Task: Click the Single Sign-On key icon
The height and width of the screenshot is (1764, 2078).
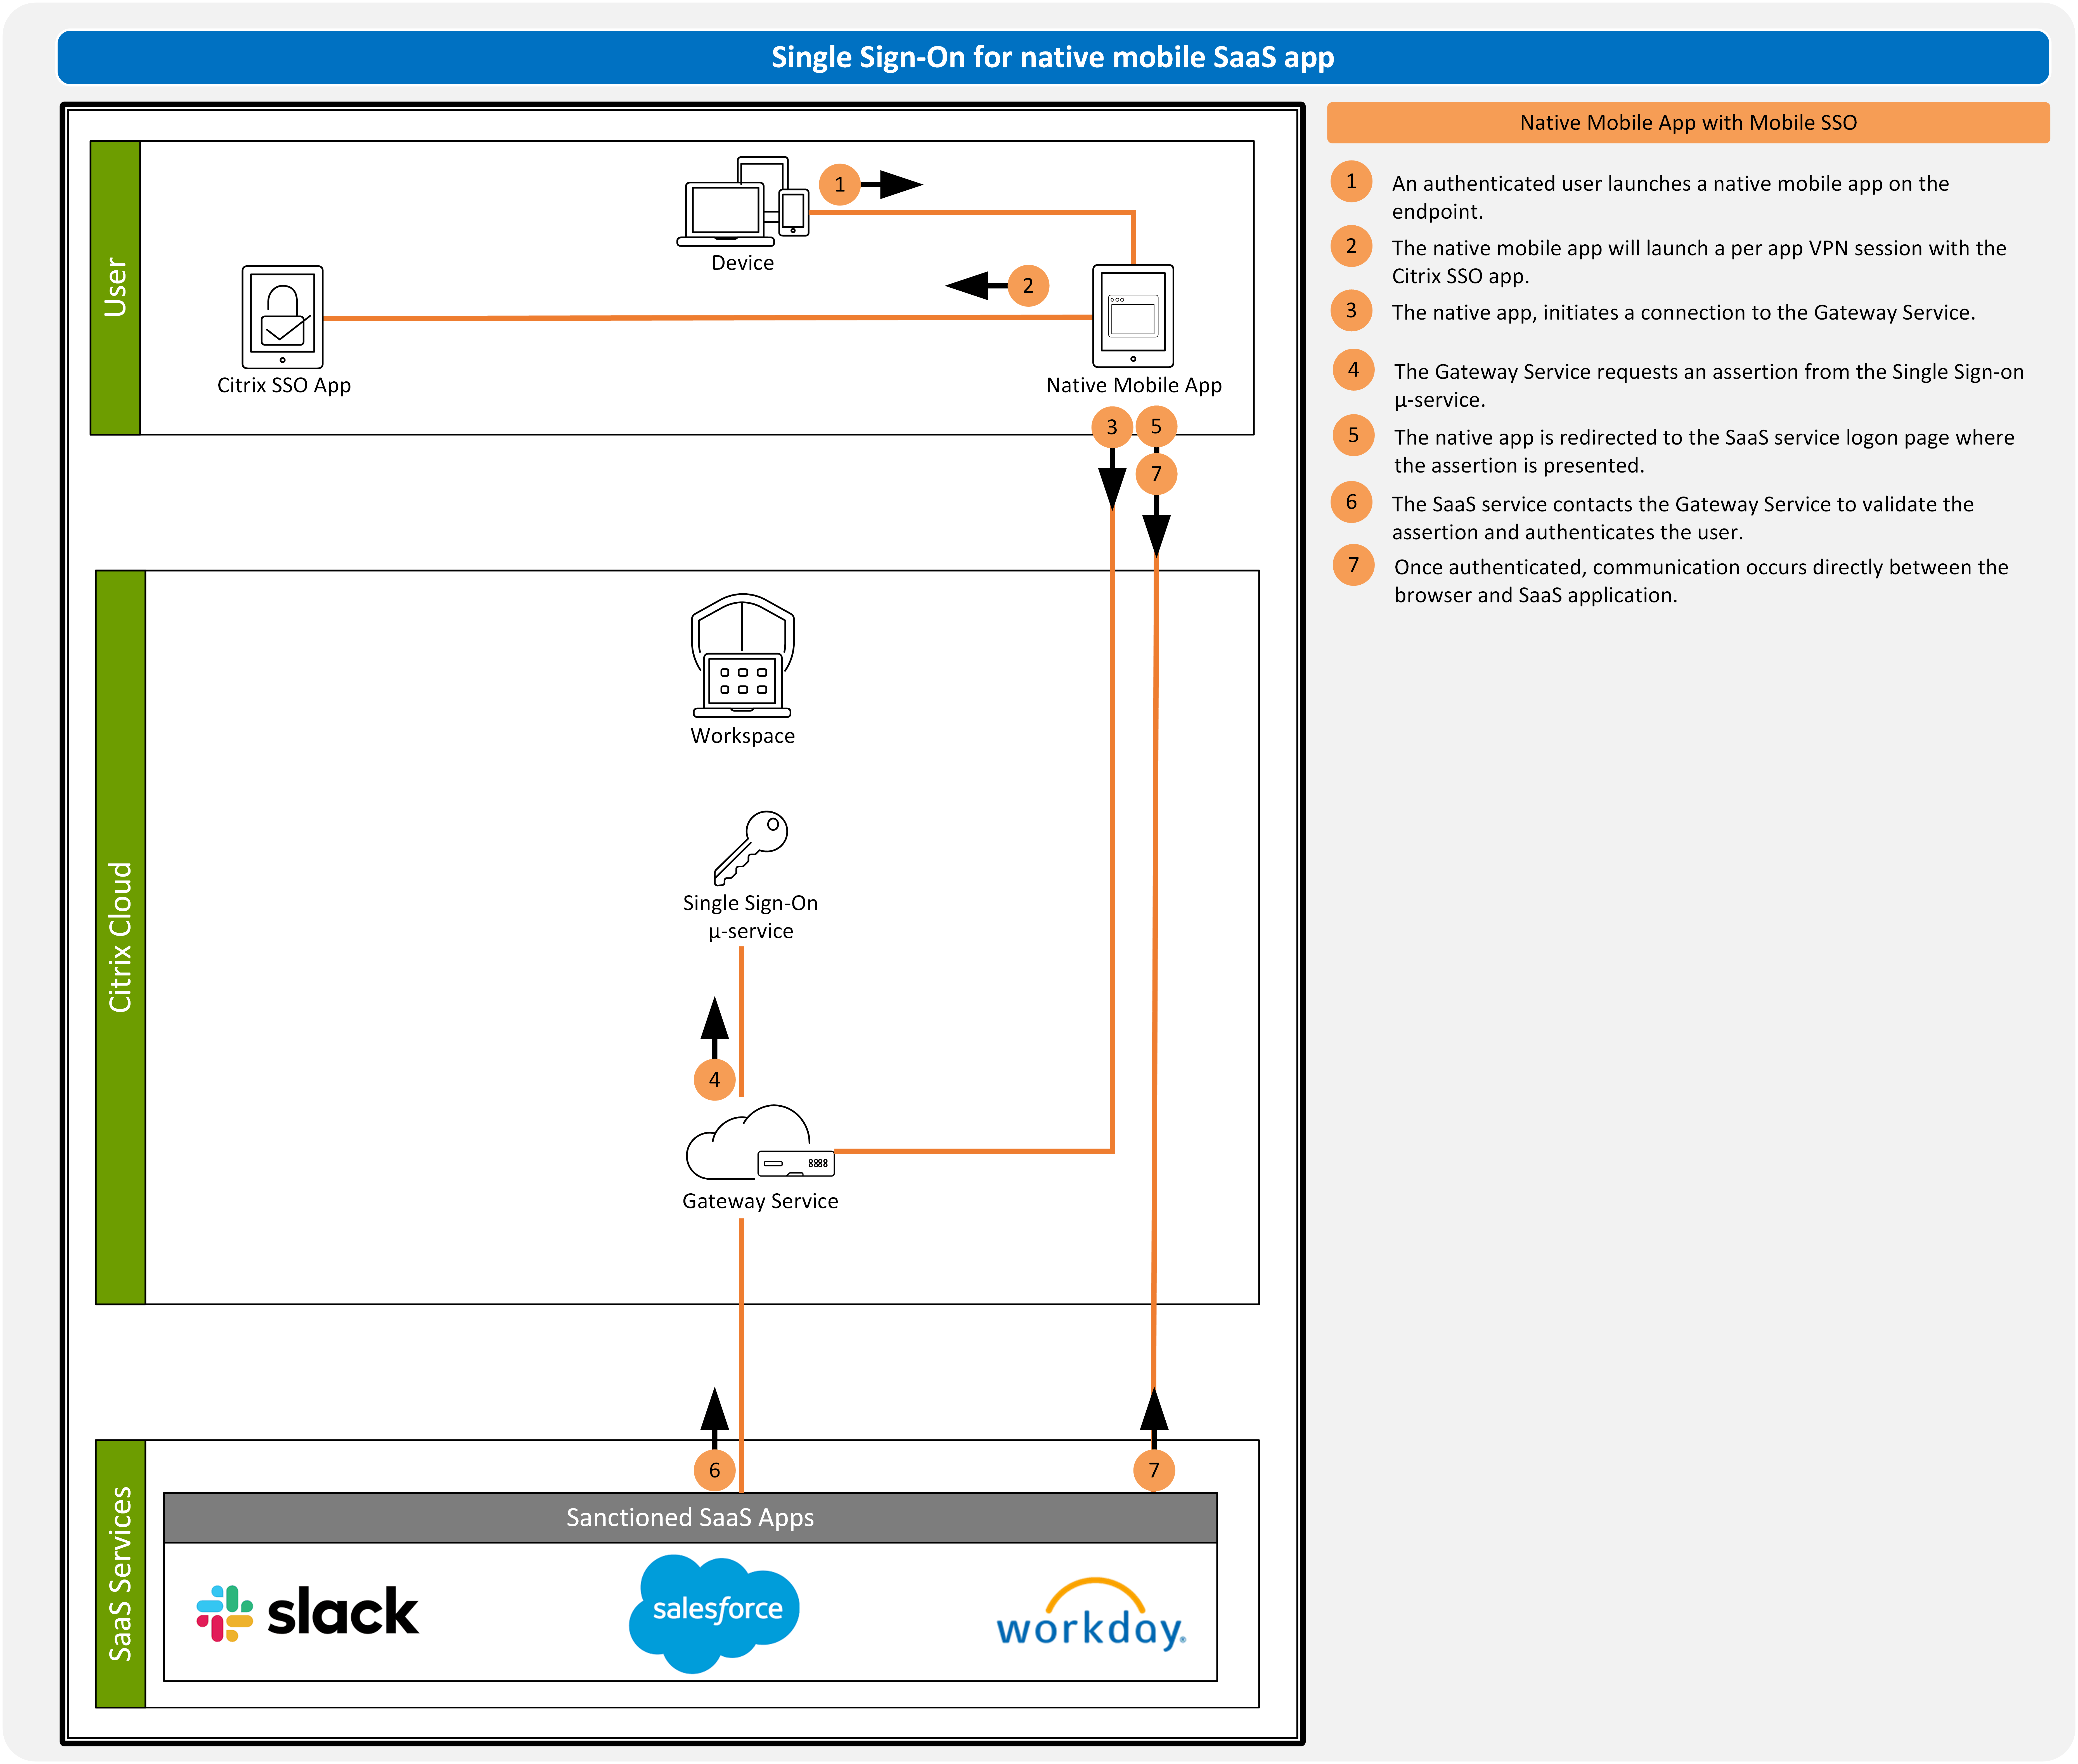Action: pyautogui.click(x=751, y=846)
